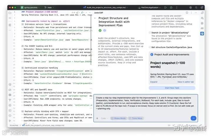
Task: Click editor line "3) Centralized exception handling"
Action: coord(40,68)
